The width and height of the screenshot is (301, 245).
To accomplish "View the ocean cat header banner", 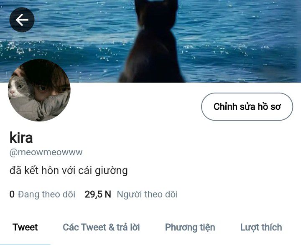I will tap(150, 41).
